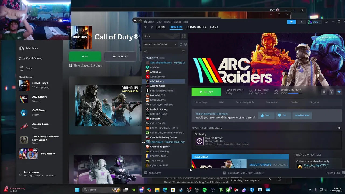Image resolution: width=345 pixels, height=194 pixels.
Task: Open ARC Raiders Community Hub link
Action: coord(245,102)
